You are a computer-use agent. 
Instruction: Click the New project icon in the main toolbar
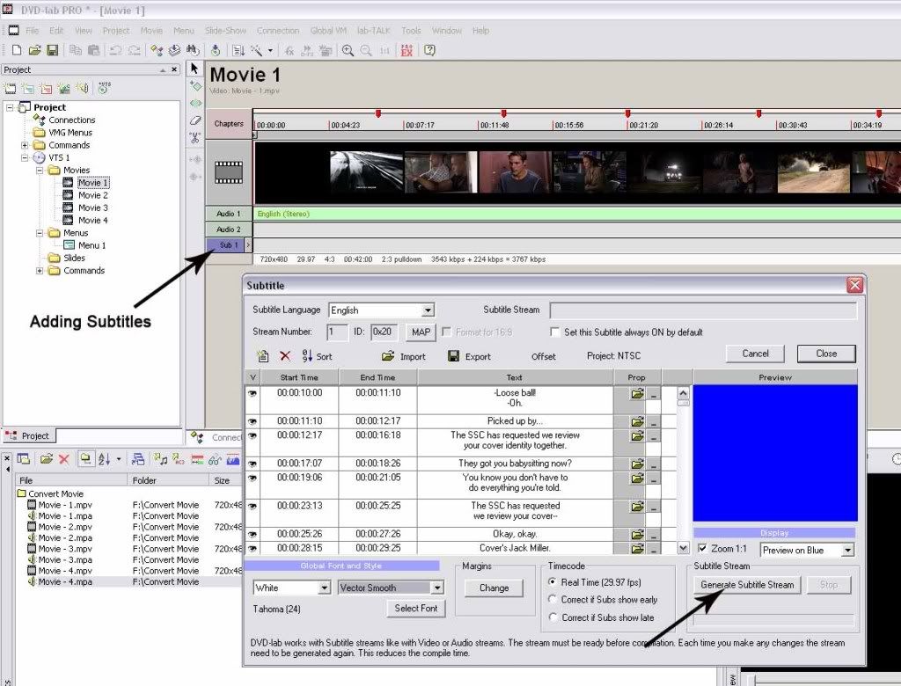point(16,50)
